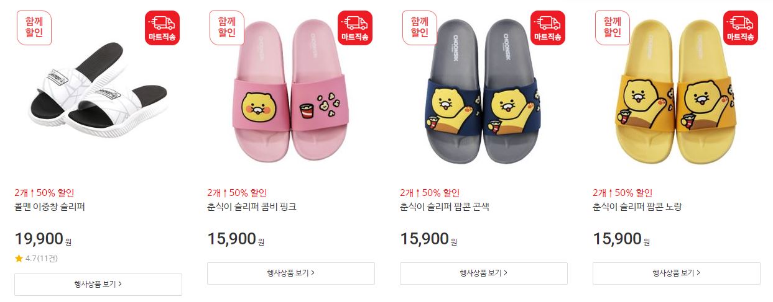Open 행사상품 보기 for 팝콘 곤색 slipper
This screenshot has height=302, width=773.
point(484,273)
